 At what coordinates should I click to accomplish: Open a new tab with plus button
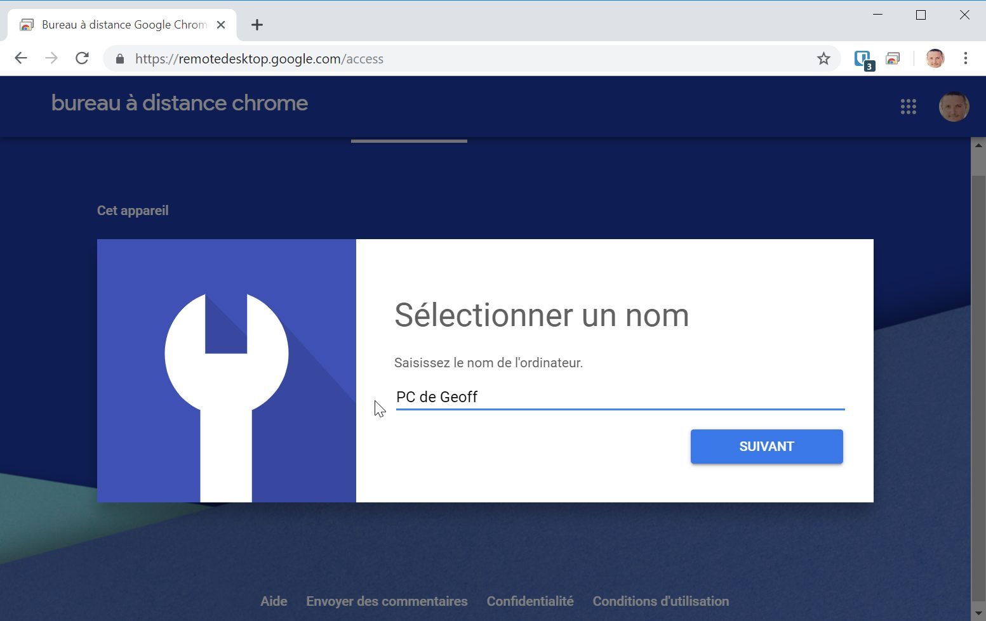point(256,25)
